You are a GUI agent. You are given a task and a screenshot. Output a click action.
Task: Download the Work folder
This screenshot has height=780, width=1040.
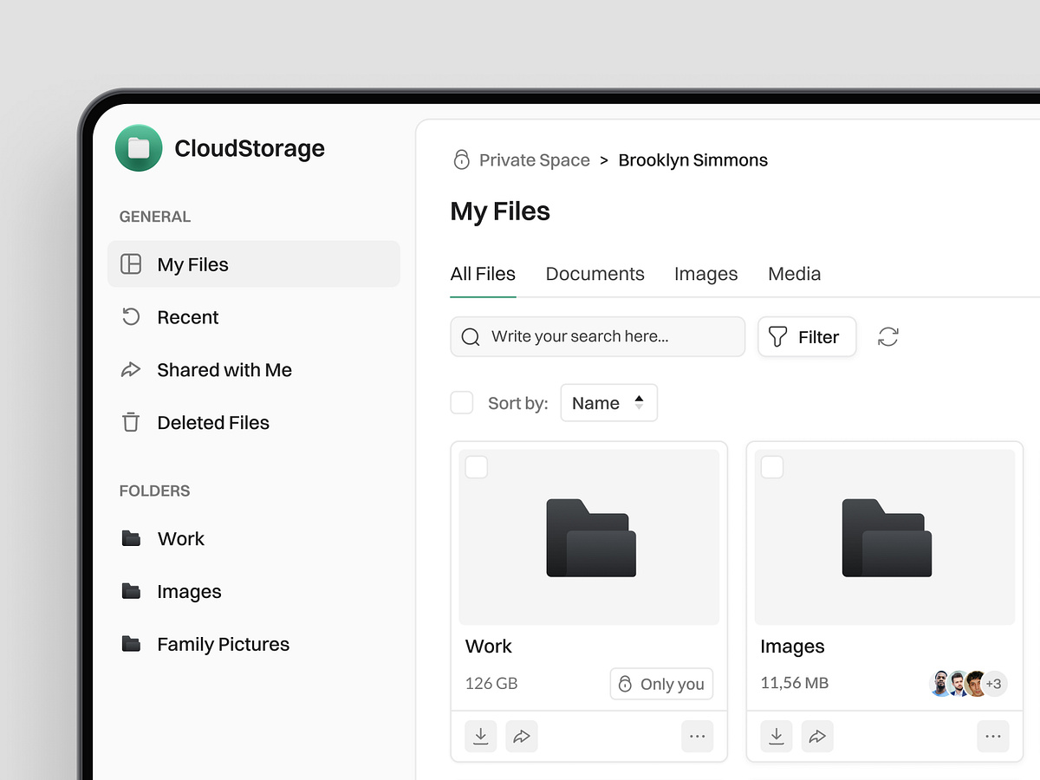[x=481, y=737]
